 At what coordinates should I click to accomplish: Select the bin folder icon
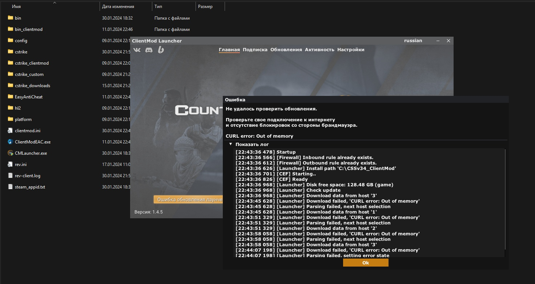pyautogui.click(x=10, y=18)
